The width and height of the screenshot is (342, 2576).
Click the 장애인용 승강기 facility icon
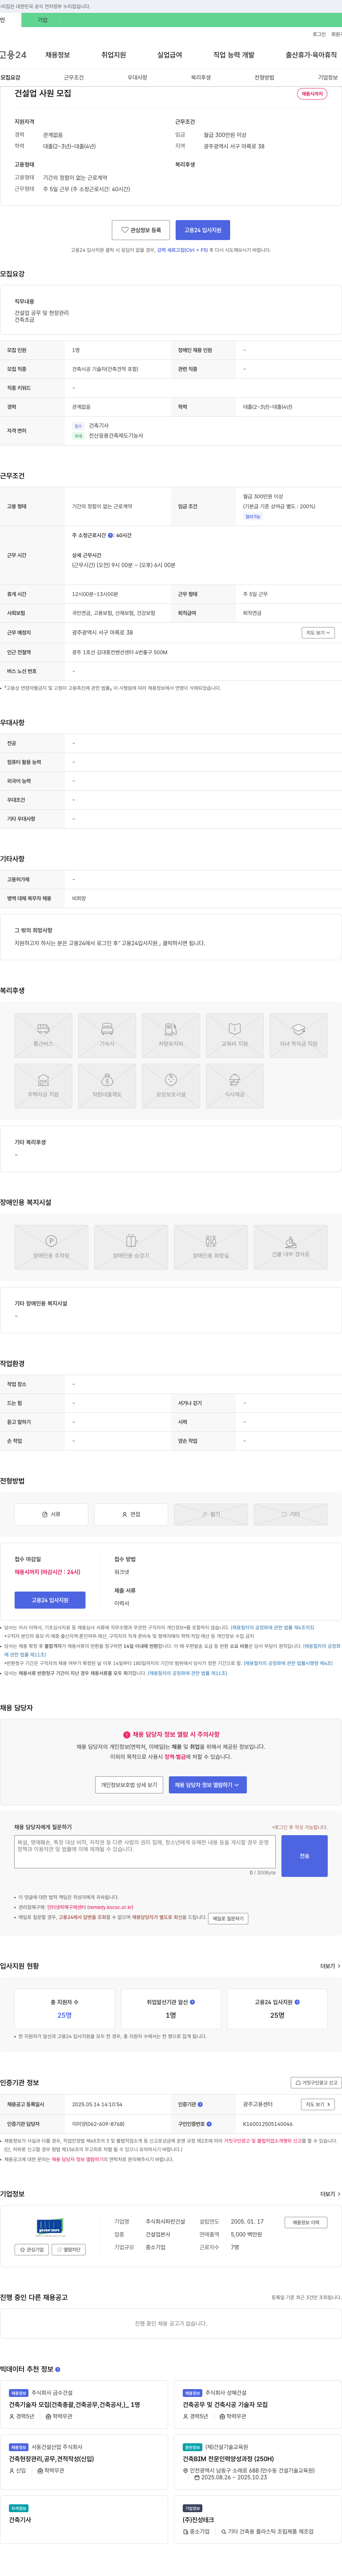click(131, 1247)
